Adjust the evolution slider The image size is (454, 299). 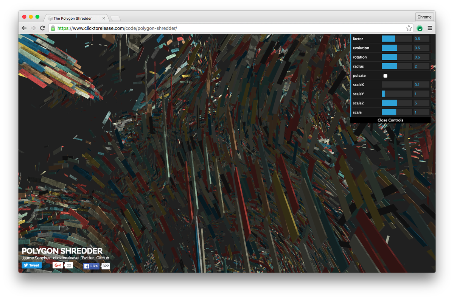point(396,48)
